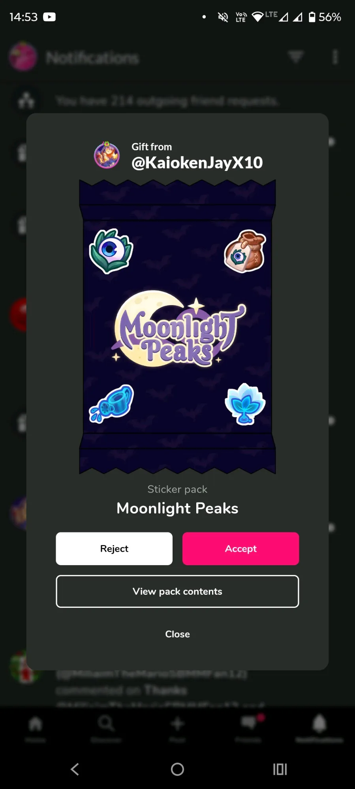Tap the blue watering can sticker
Screen dimensions: 355x789
112,403
